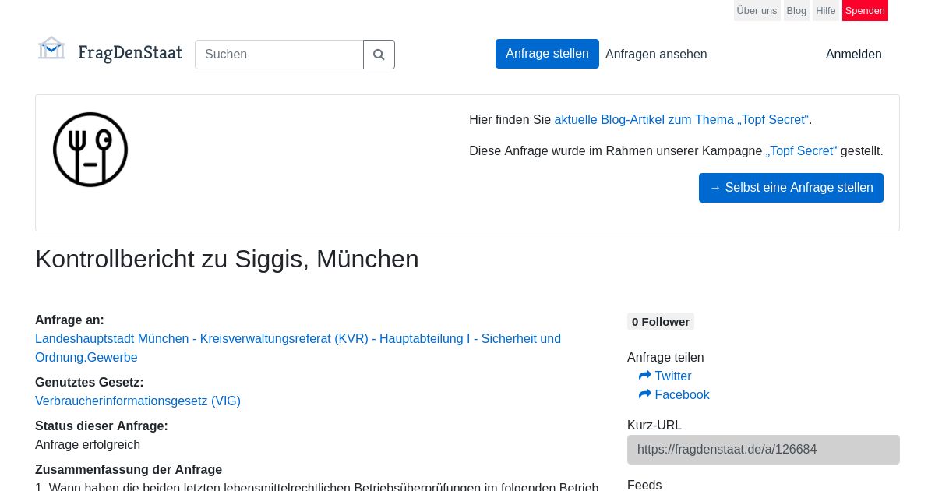
Task: Click the FragDenStaat site title
Action: click(x=129, y=53)
